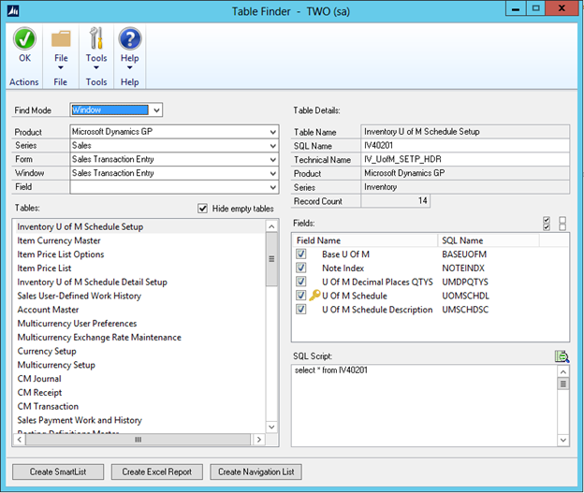Select Currency Setup table
This screenshot has height=493, width=584.
(47, 351)
